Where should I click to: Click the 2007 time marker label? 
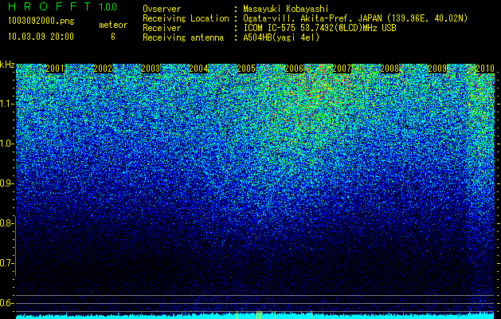(x=342, y=69)
